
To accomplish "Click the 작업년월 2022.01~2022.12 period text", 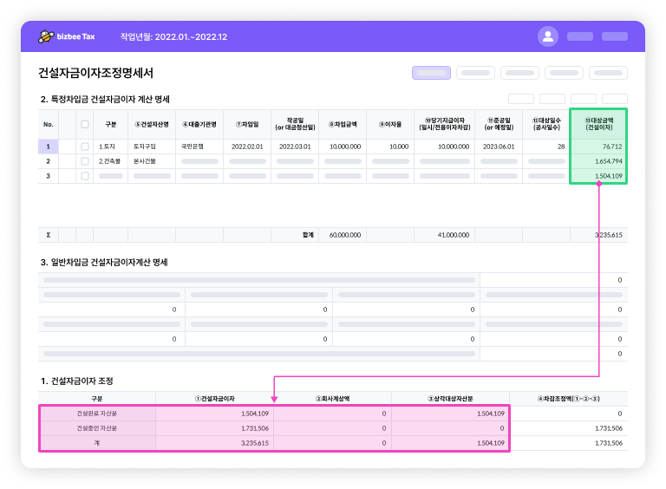I will pyautogui.click(x=173, y=36).
